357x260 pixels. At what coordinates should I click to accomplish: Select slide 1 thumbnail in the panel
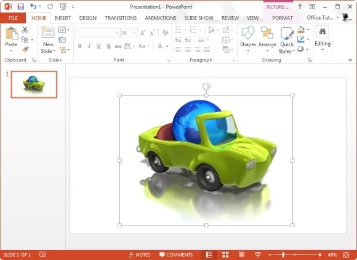(34, 84)
